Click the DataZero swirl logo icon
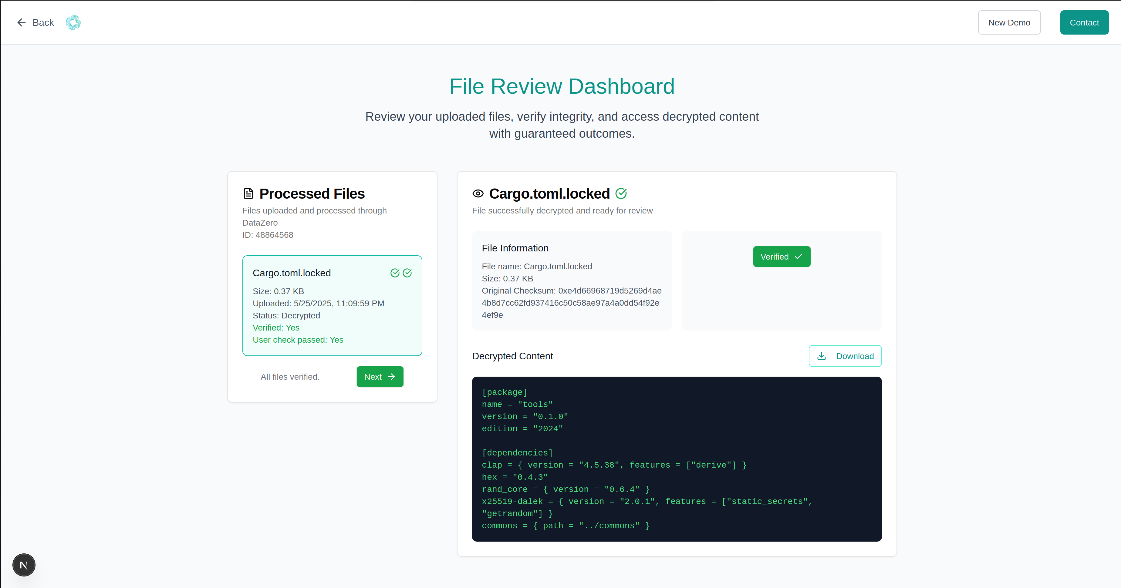The image size is (1121, 588). pos(73,23)
